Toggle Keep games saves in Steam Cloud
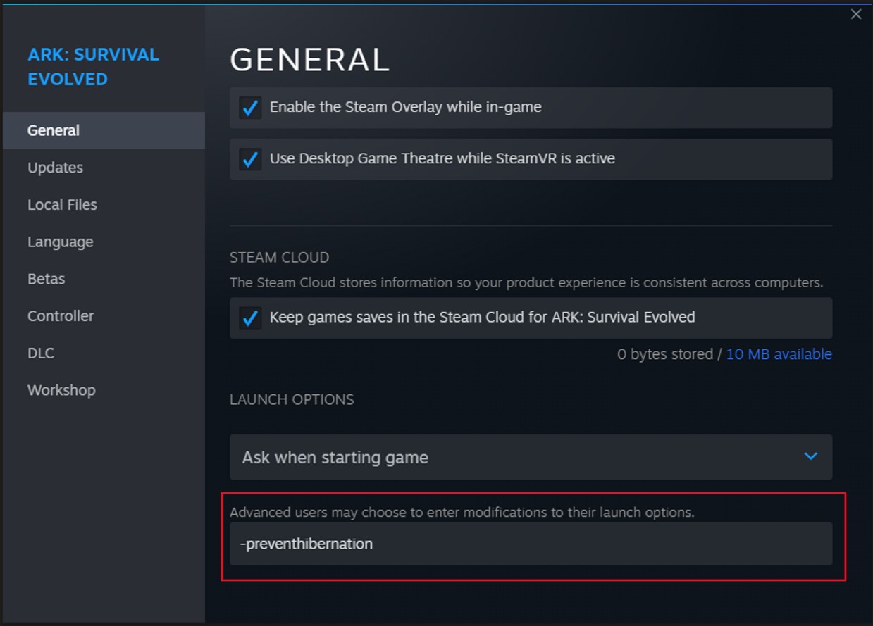This screenshot has width=873, height=626. (x=250, y=318)
